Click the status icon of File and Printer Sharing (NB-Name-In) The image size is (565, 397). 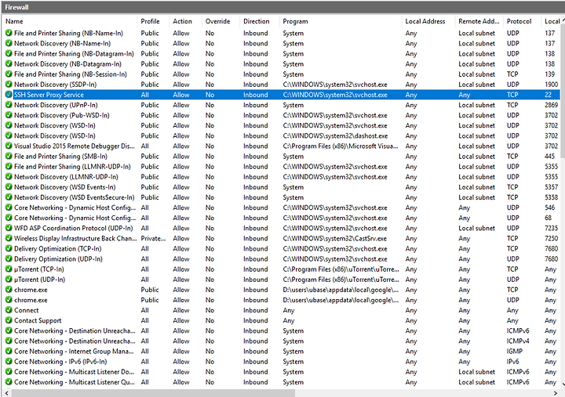tap(9, 33)
